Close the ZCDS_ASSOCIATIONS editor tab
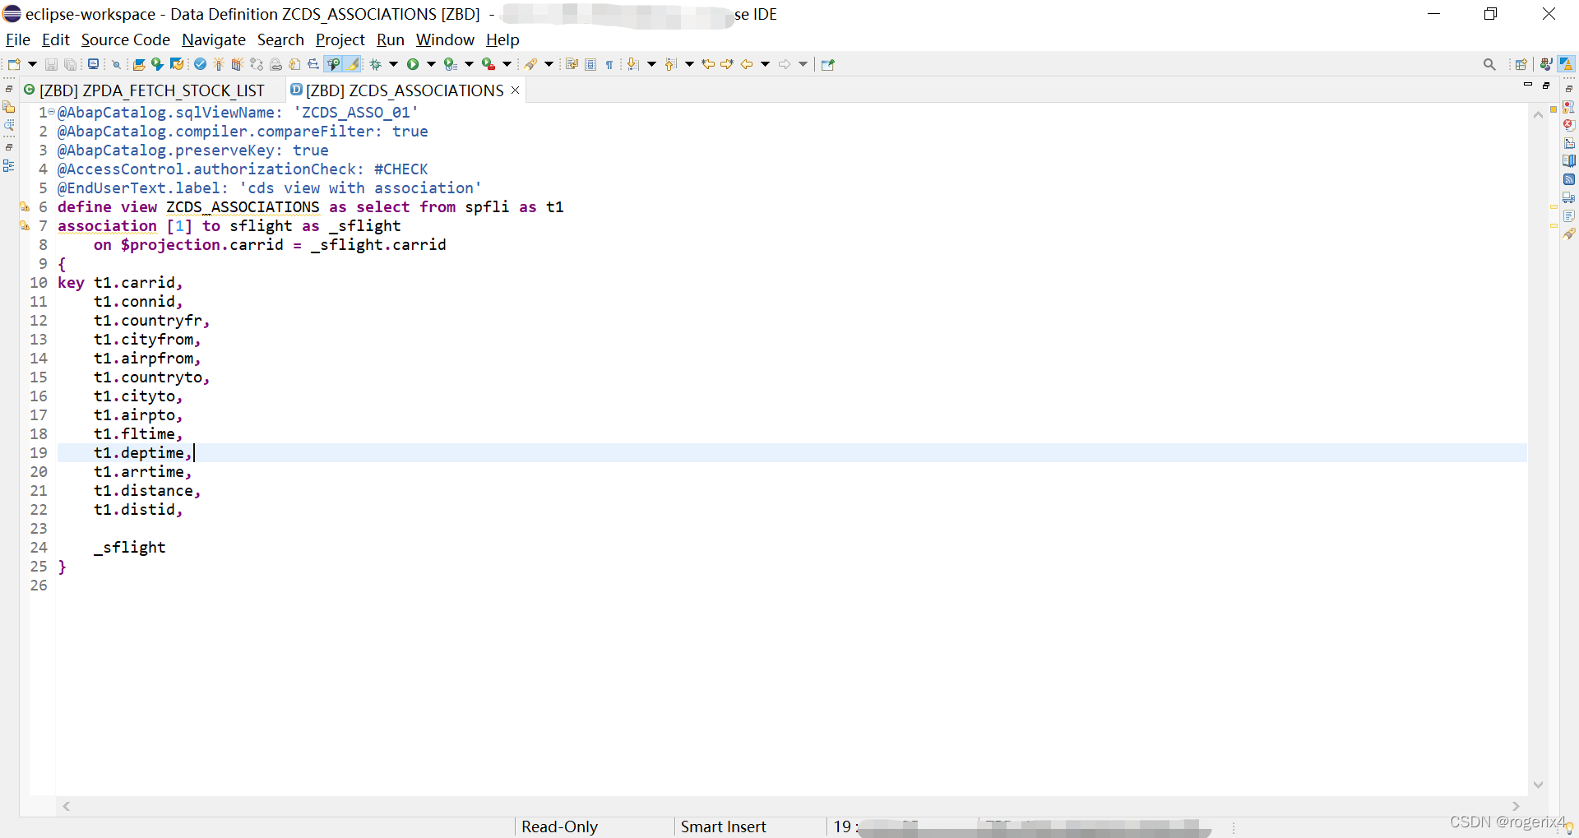 [x=516, y=90]
